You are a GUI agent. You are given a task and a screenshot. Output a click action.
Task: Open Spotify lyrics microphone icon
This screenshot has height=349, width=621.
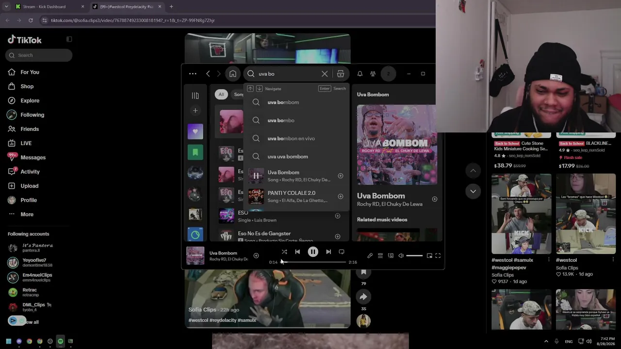[x=370, y=255]
